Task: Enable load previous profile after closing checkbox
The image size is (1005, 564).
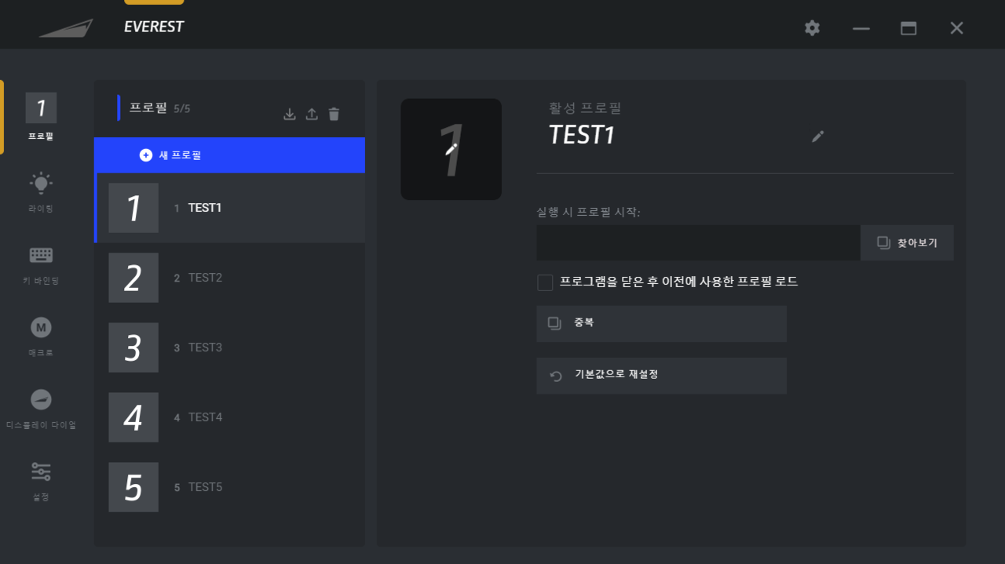Action: point(545,282)
